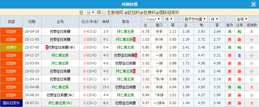Click draw odds 4.58 cell
The width and height of the screenshot is (259, 107).
coord(201,63)
